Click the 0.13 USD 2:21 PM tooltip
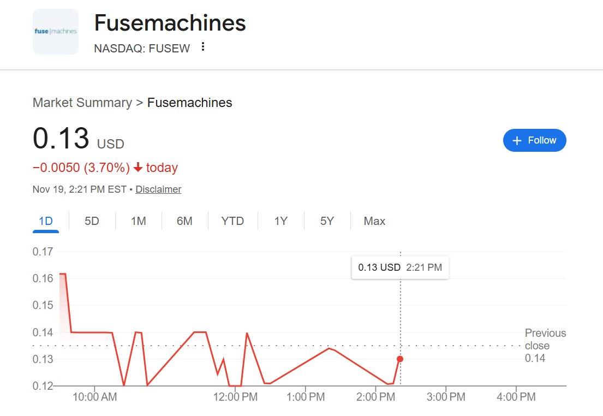 400,268
